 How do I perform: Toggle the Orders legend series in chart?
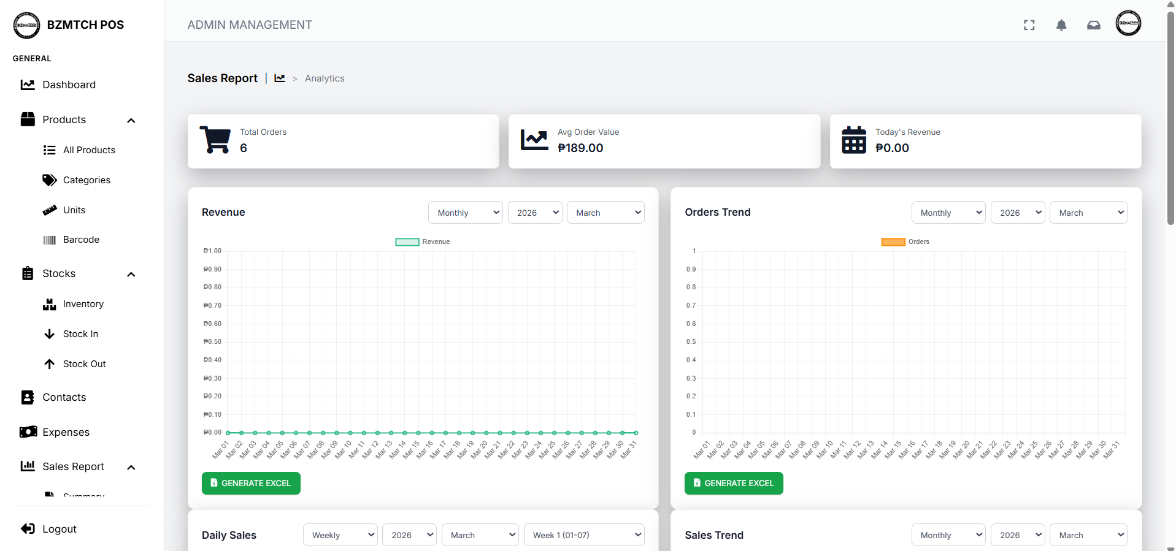click(905, 242)
